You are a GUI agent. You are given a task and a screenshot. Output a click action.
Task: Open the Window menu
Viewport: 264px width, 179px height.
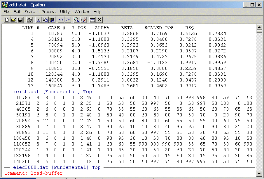tap(82, 12)
